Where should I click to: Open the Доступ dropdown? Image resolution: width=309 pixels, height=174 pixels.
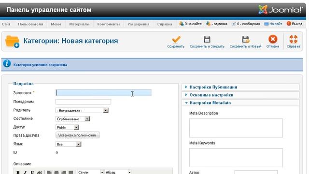coord(67,128)
